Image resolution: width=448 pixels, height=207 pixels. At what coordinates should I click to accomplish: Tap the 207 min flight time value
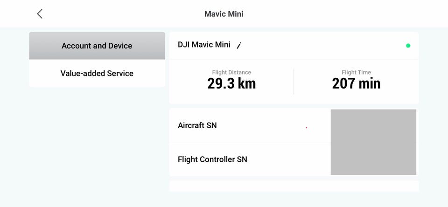click(356, 83)
